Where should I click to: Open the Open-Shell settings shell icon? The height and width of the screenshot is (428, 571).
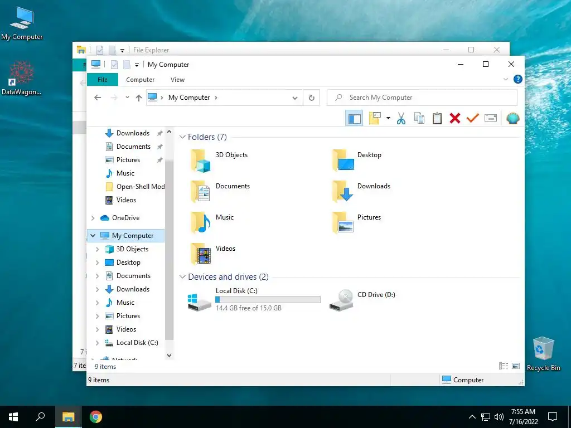[513, 118]
